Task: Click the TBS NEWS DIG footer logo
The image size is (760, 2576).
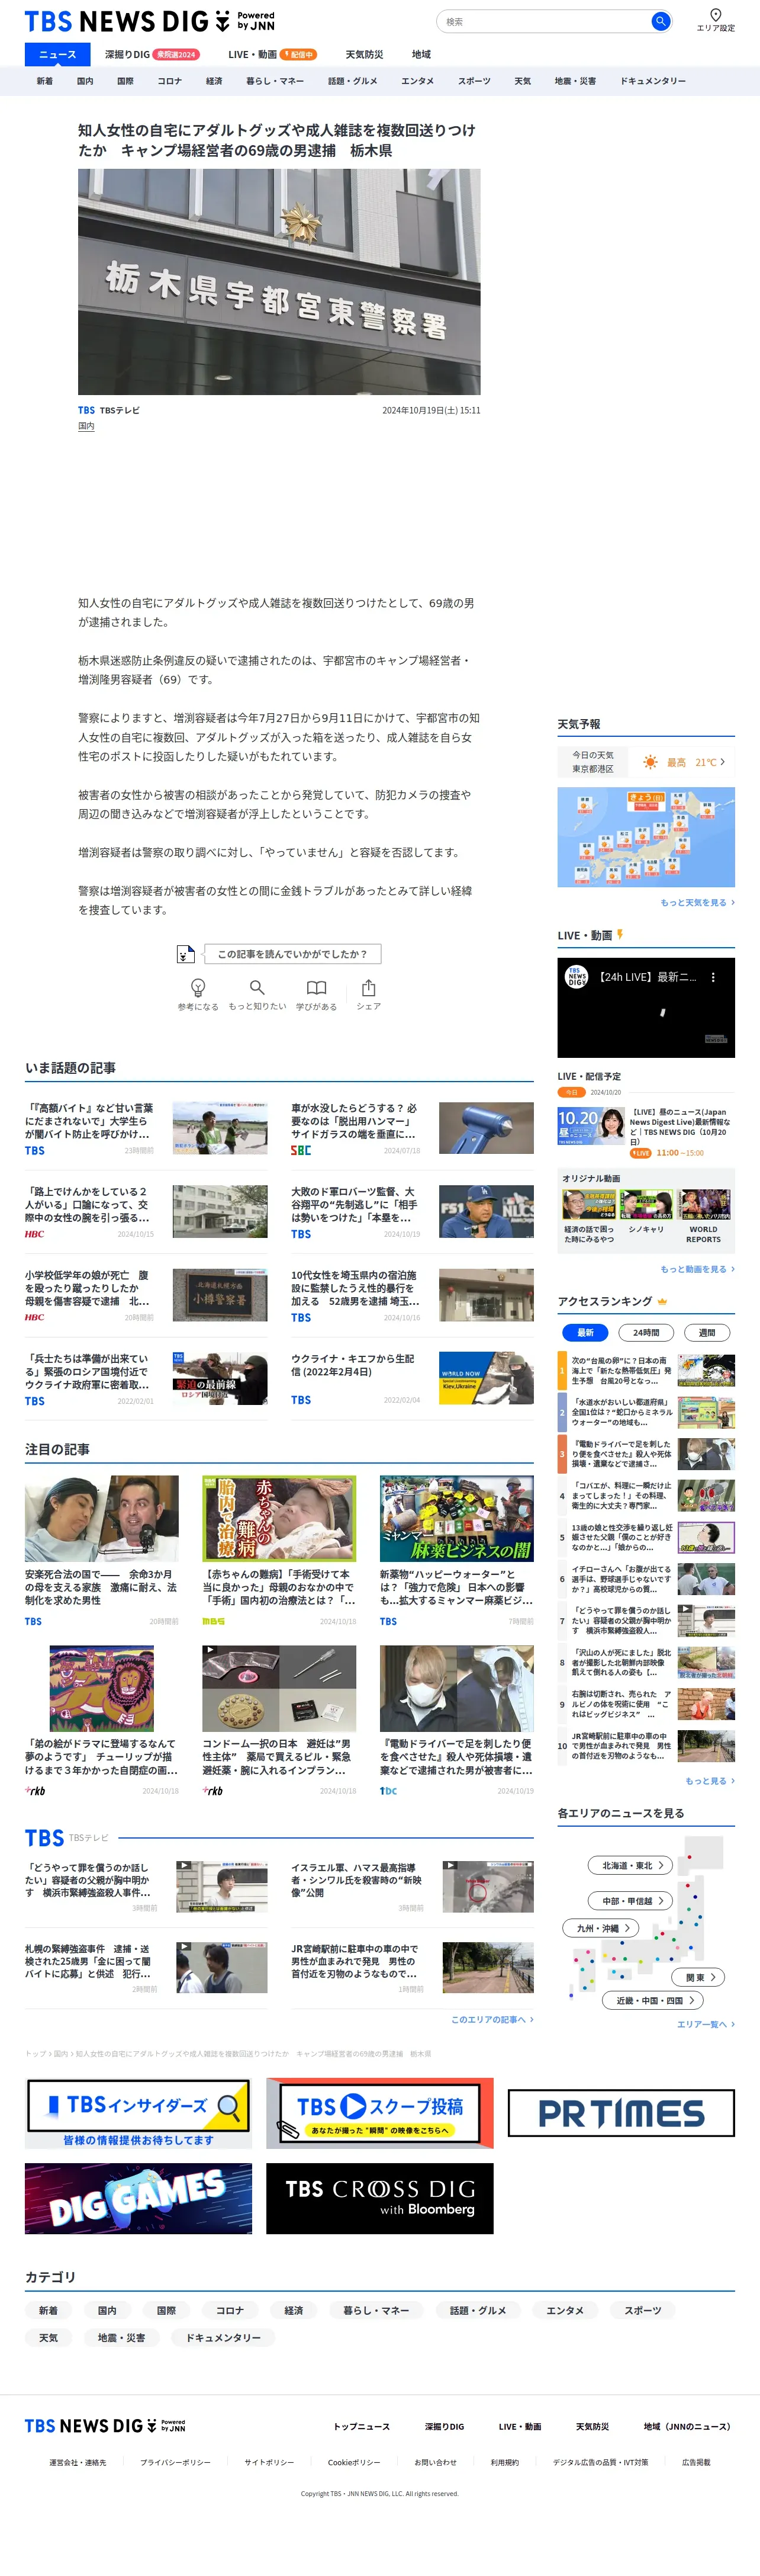Action: 105,2426
